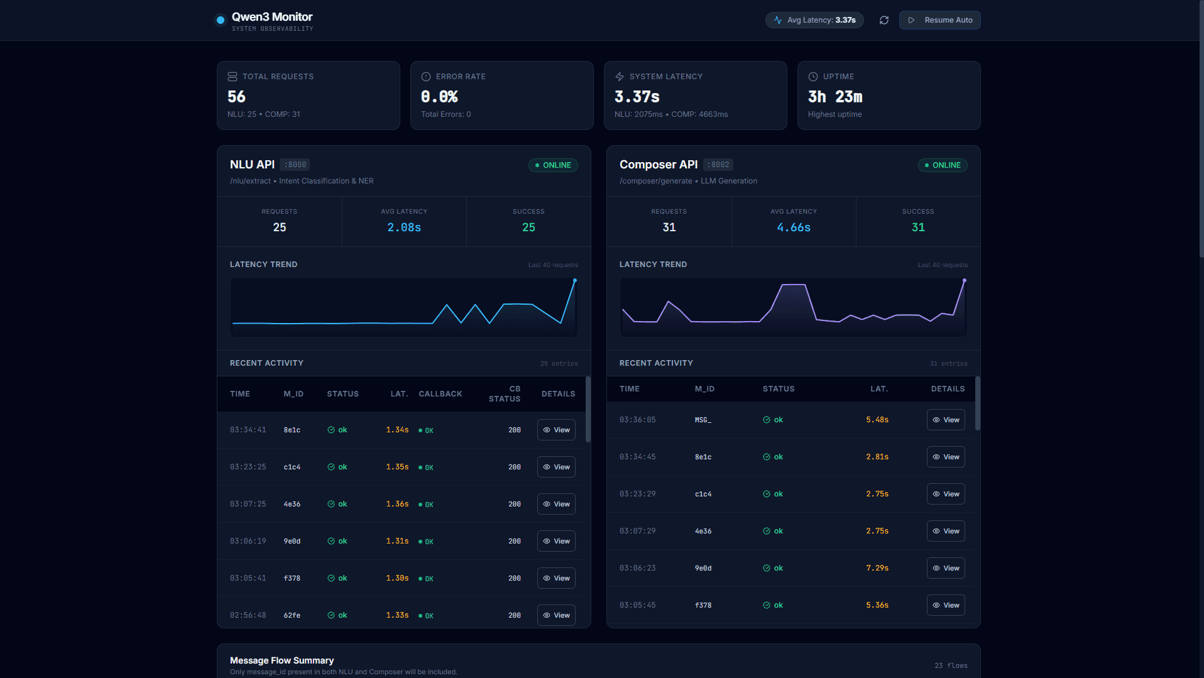Click the Avg Latency pill in the header
Screen dimensions: 1204x678
tap(814, 20)
